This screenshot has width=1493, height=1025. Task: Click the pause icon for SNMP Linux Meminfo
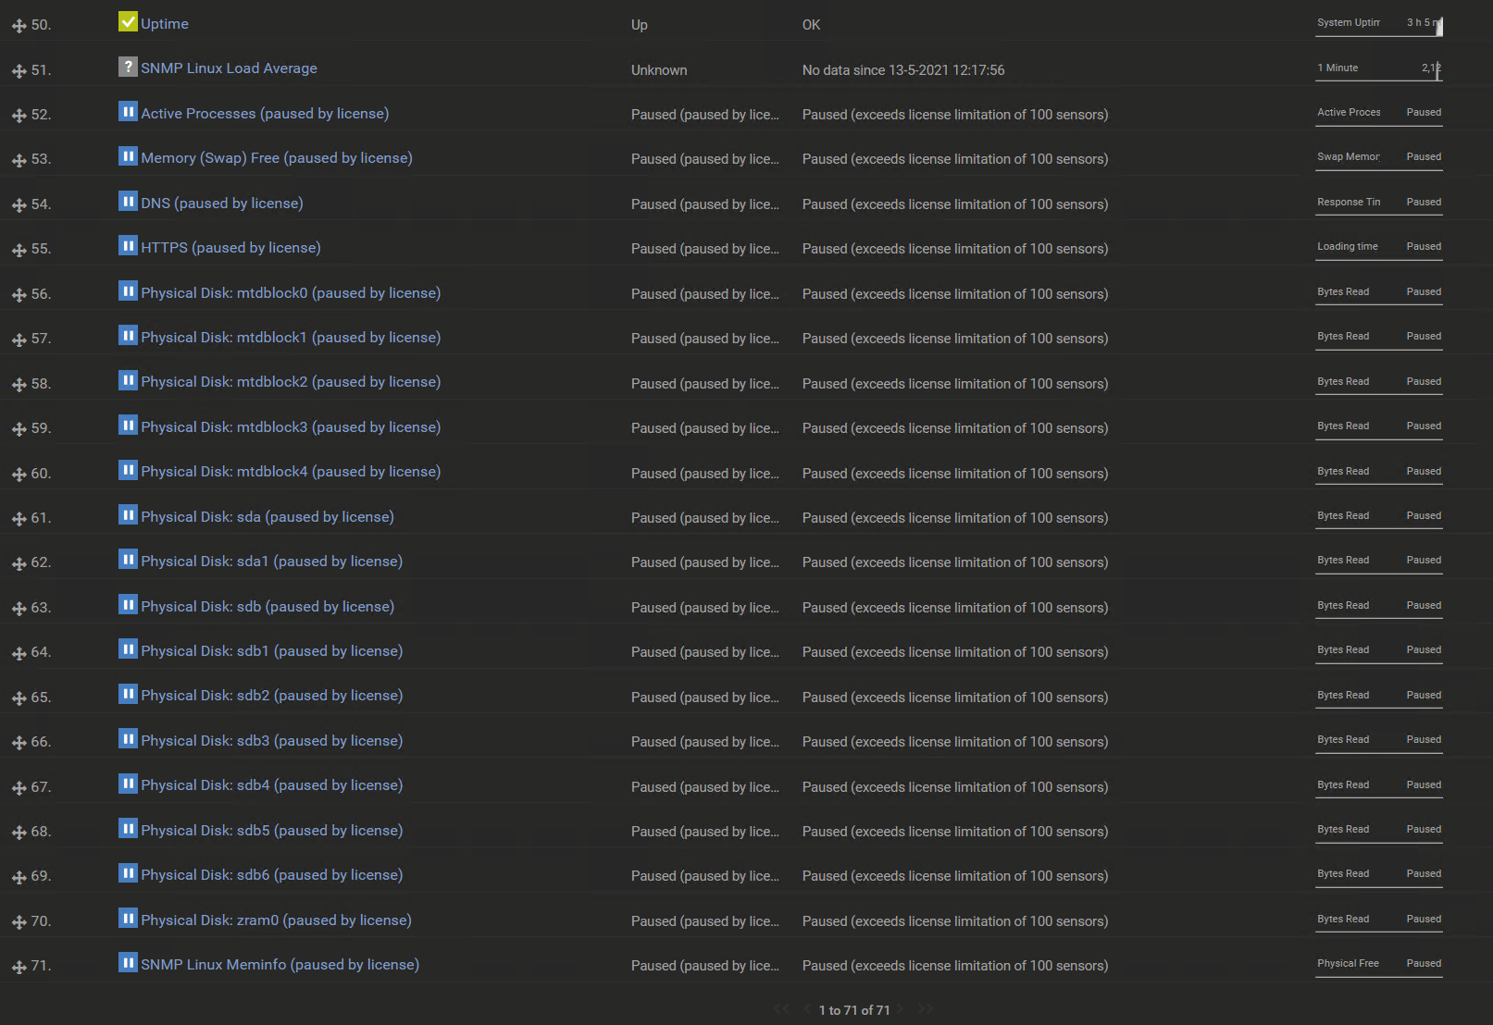coord(128,963)
